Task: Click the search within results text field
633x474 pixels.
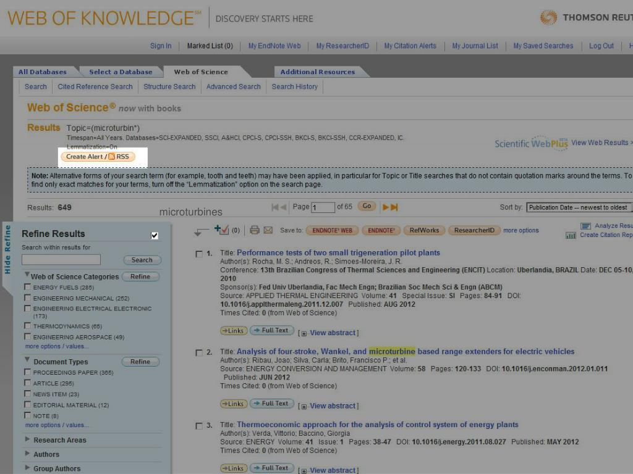Action: (x=61, y=260)
